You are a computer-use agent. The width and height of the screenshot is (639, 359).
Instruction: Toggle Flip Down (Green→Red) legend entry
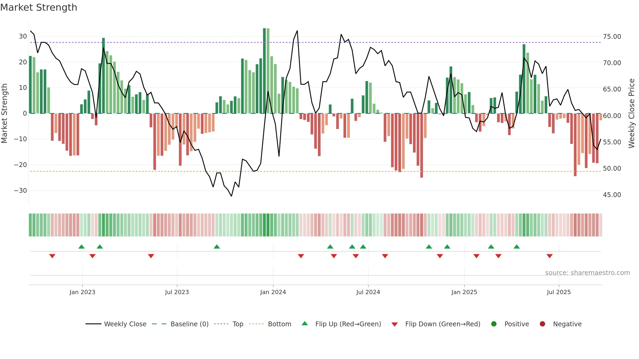point(436,324)
